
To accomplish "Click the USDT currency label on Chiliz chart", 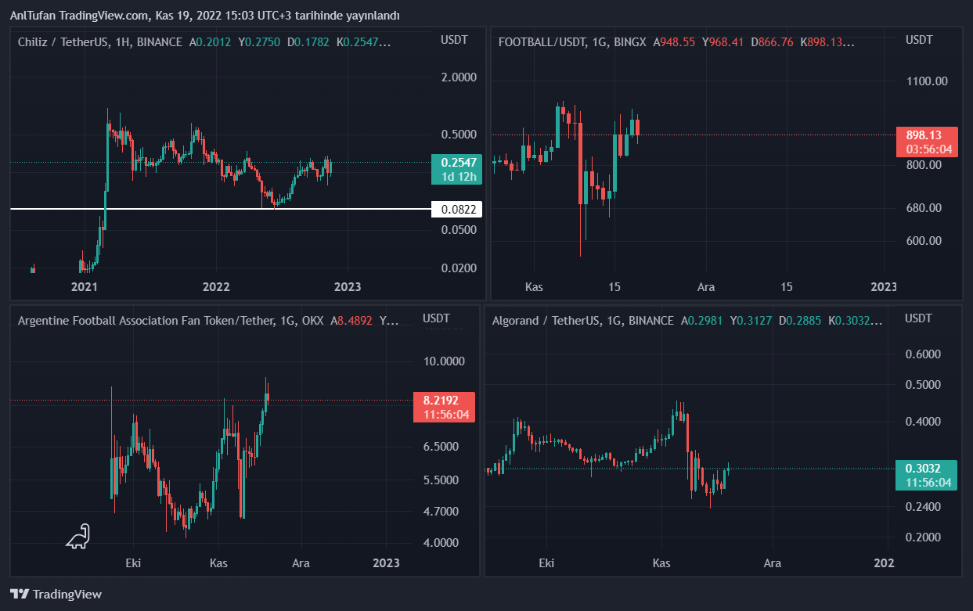I will (x=454, y=40).
